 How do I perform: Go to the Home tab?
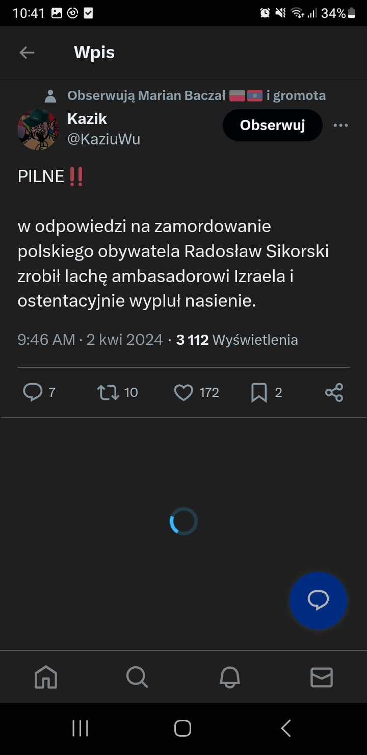point(46,677)
